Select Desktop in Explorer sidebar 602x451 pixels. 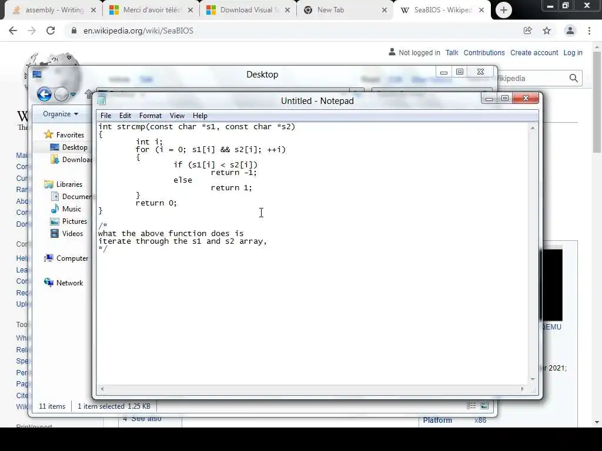click(x=75, y=147)
